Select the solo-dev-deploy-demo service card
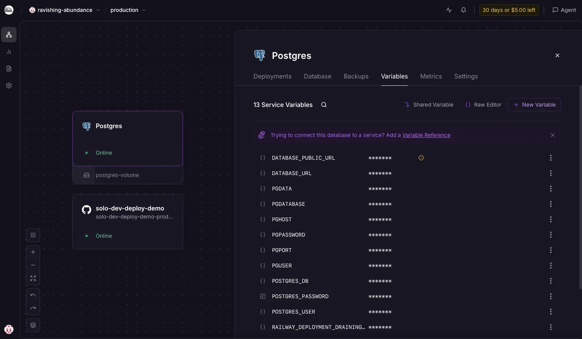Screen dimensions: 582x339 pos(128,222)
